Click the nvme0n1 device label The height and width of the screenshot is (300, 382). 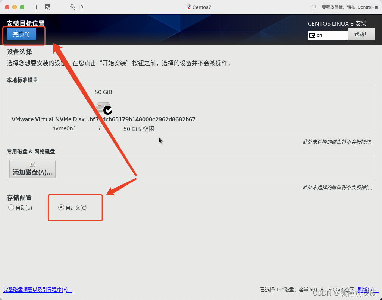64,128
